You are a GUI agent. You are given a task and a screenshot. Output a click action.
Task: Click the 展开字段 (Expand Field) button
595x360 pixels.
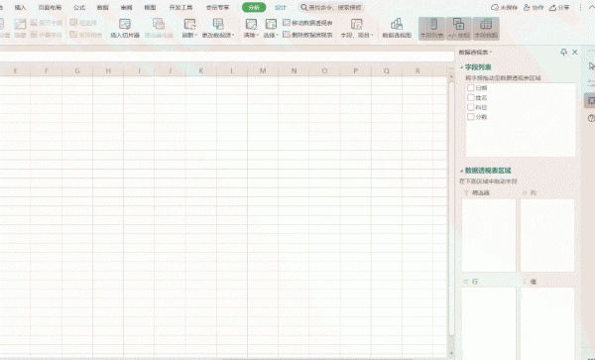tap(47, 23)
